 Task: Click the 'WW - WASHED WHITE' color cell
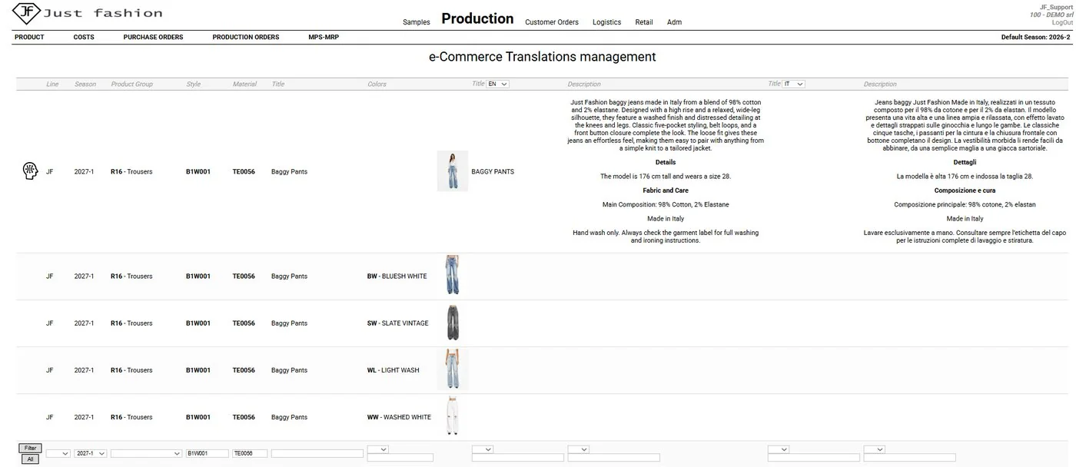click(399, 417)
